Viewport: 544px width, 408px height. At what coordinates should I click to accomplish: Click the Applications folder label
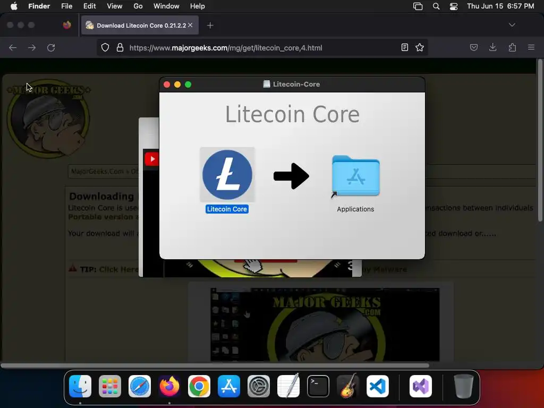[355, 209]
